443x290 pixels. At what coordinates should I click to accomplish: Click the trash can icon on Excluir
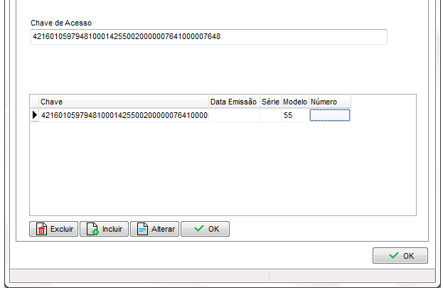coord(41,230)
